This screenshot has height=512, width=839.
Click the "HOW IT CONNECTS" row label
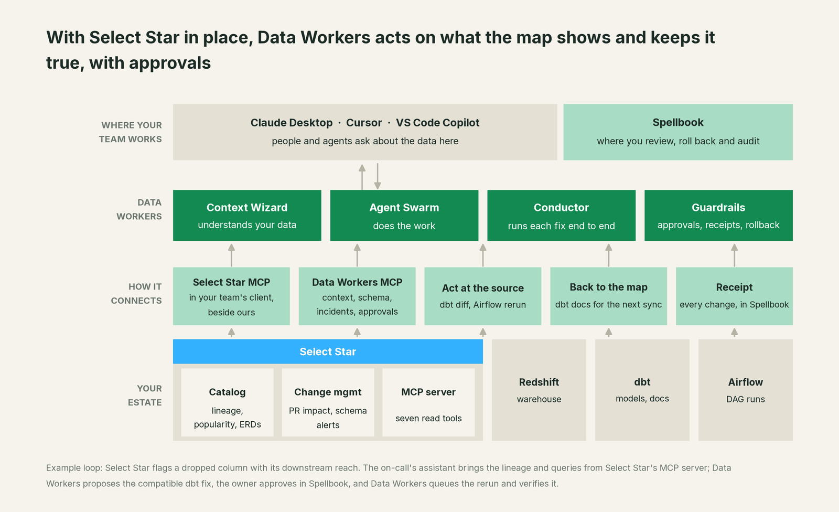tap(136, 294)
